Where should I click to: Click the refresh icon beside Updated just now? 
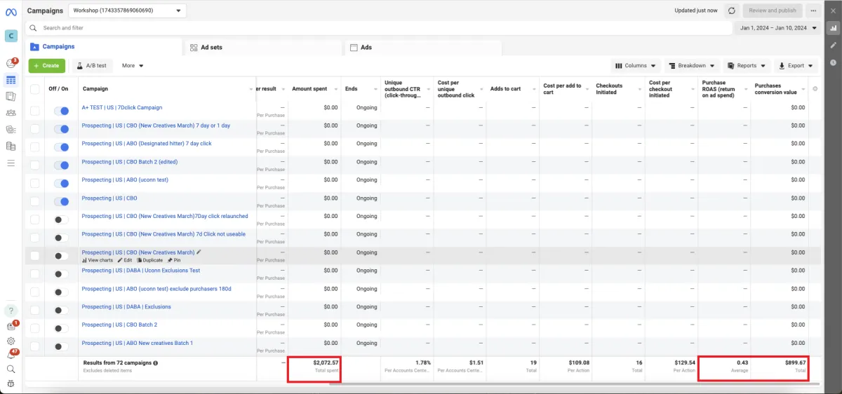[x=732, y=11]
